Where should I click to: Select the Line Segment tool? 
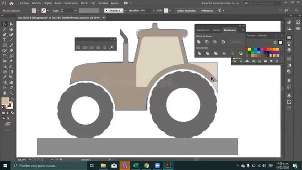[x=11, y=40]
